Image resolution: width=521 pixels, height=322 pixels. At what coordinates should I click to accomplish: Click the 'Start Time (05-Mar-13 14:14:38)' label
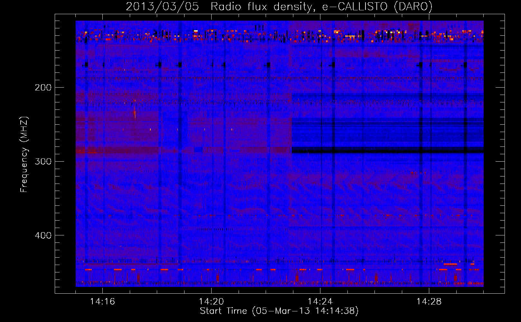coord(279,311)
